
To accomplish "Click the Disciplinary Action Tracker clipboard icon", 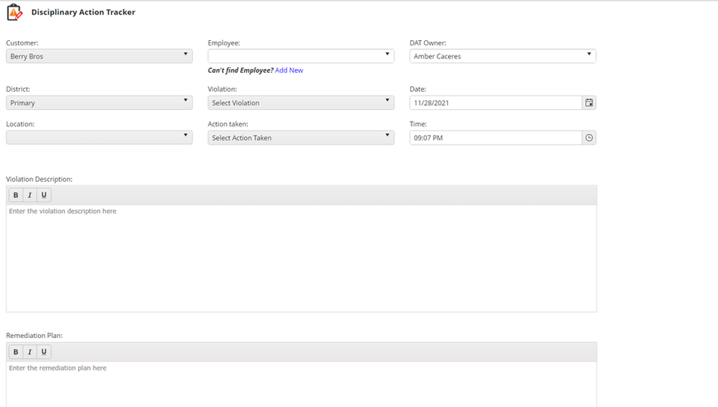I will point(14,12).
